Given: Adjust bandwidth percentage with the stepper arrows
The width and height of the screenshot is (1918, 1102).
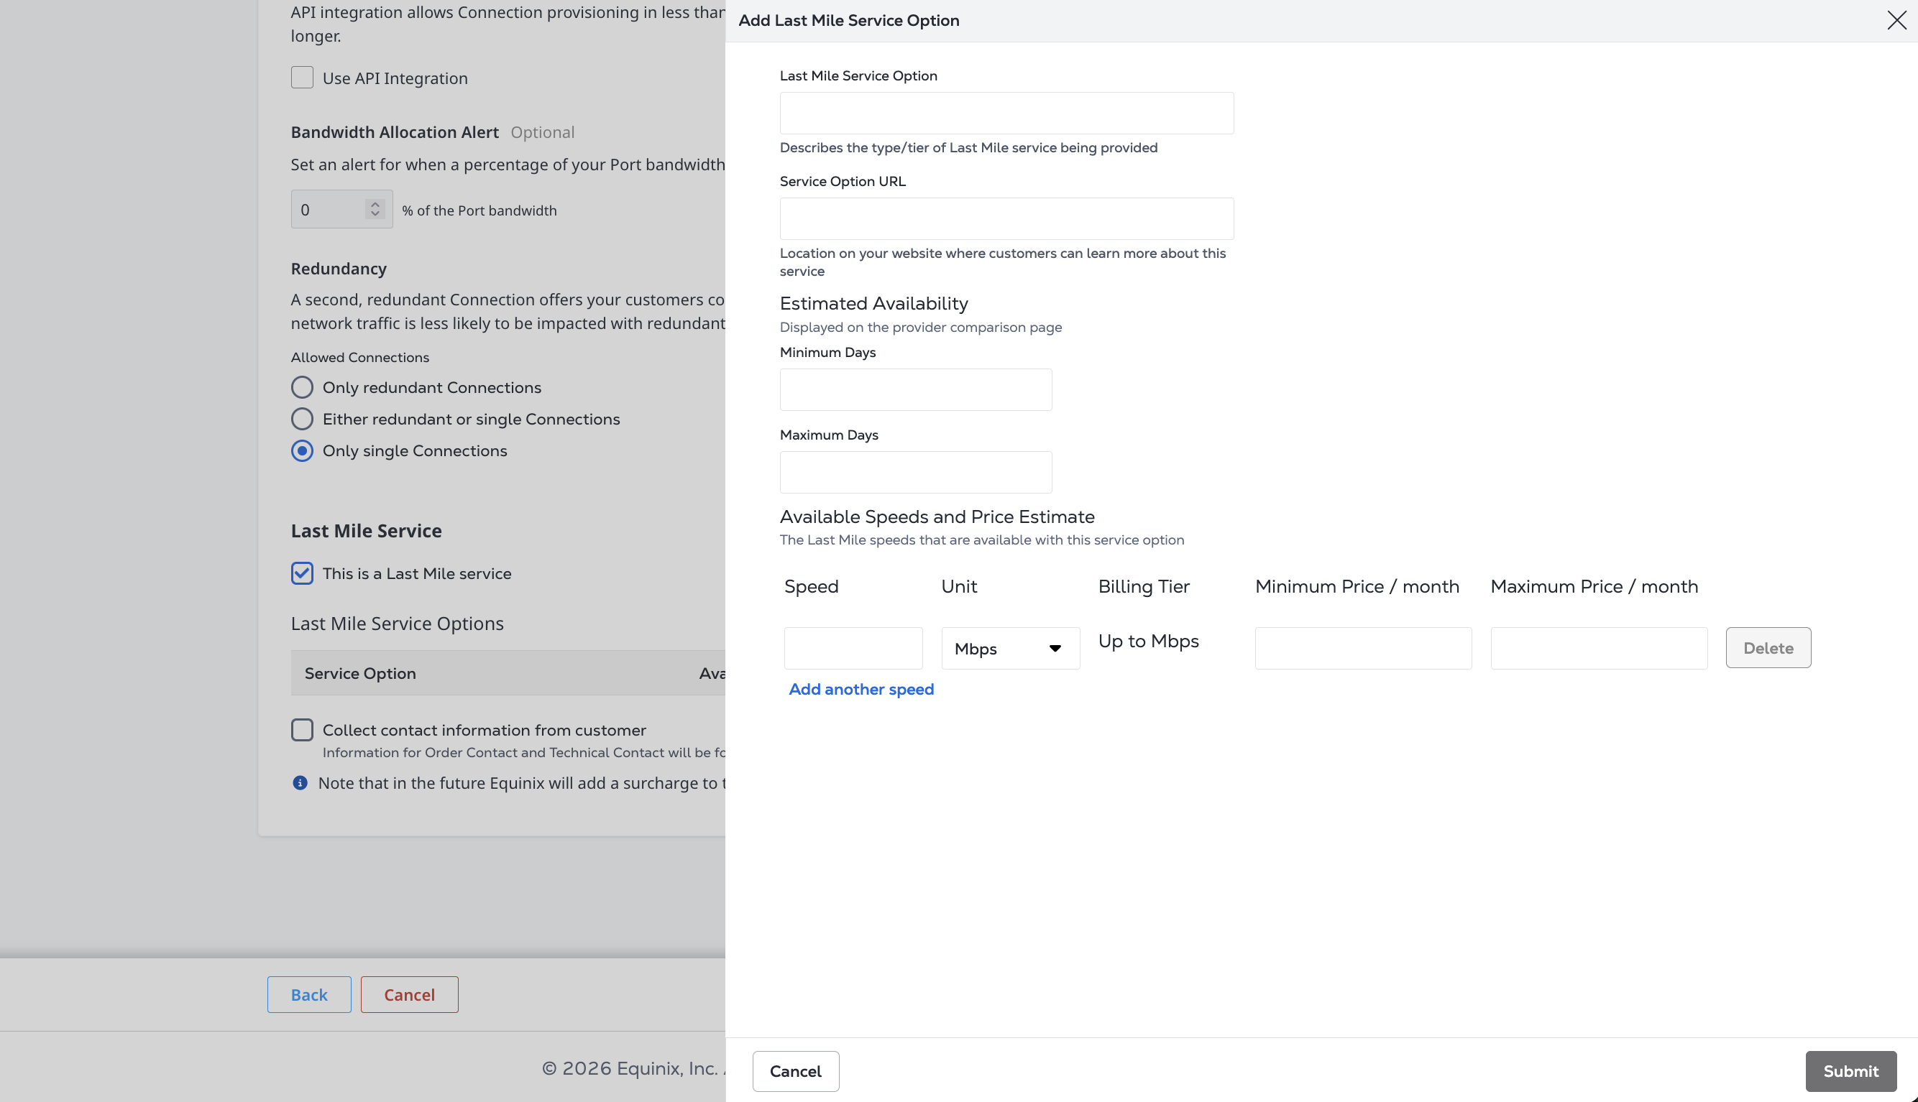Looking at the screenshot, I should click(375, 209).
